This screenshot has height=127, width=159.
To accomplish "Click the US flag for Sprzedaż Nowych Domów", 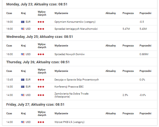I will (23, 54).
